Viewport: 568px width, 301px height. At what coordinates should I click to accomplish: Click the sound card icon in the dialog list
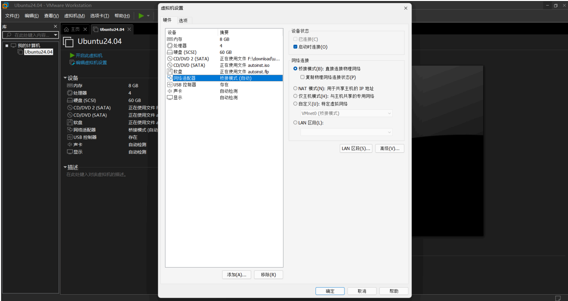click(170, 91)
